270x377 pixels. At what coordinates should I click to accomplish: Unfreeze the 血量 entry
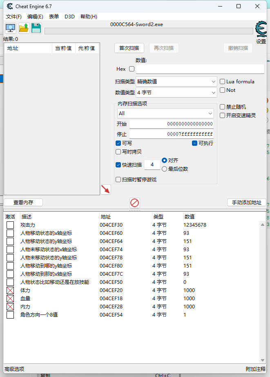(x=10, y=299)
